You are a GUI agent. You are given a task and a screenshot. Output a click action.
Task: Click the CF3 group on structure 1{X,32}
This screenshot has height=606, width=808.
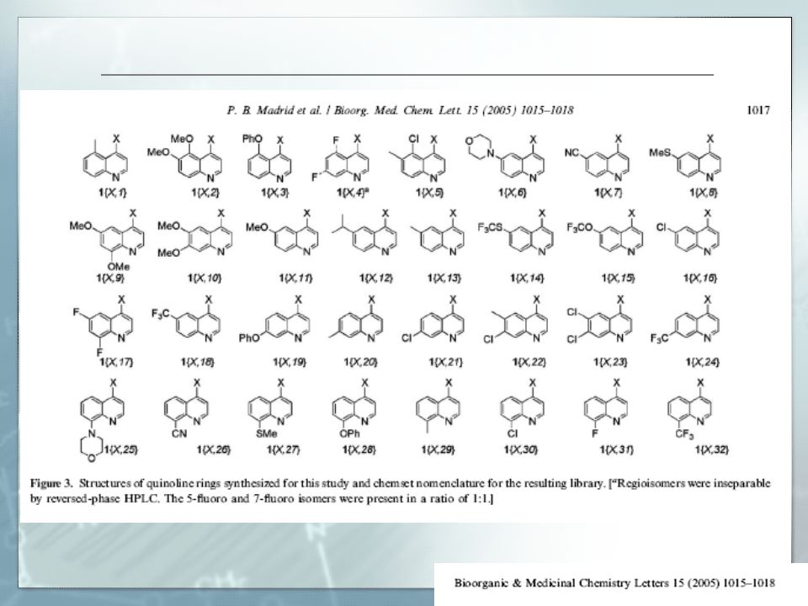[x=684, y=434]
